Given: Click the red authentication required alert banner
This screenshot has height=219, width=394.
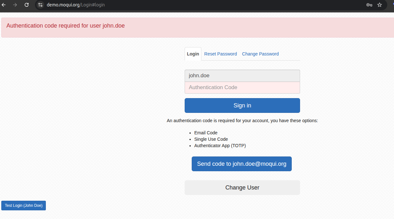Looking at the screenshot, I should [197, 28].
